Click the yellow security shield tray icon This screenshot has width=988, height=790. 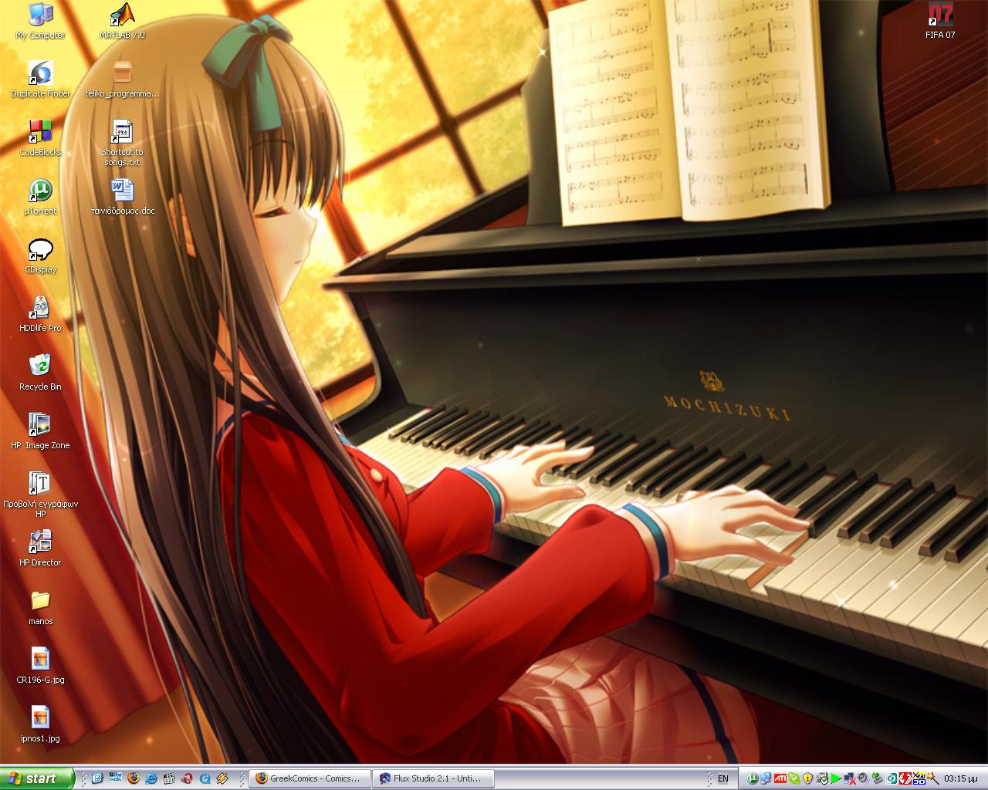808,778
